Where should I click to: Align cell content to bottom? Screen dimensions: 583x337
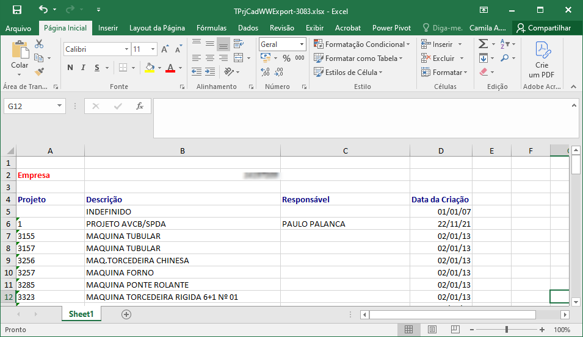click(x=223, y=44)
